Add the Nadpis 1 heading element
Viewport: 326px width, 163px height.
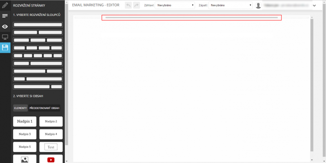[25, 121]
